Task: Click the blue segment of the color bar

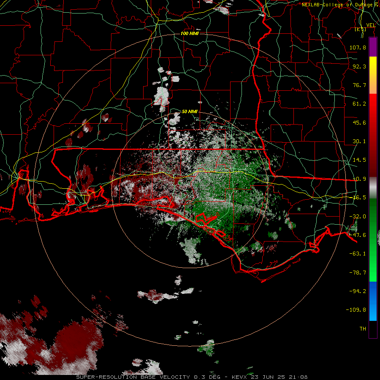Action: tap(373, 301)
